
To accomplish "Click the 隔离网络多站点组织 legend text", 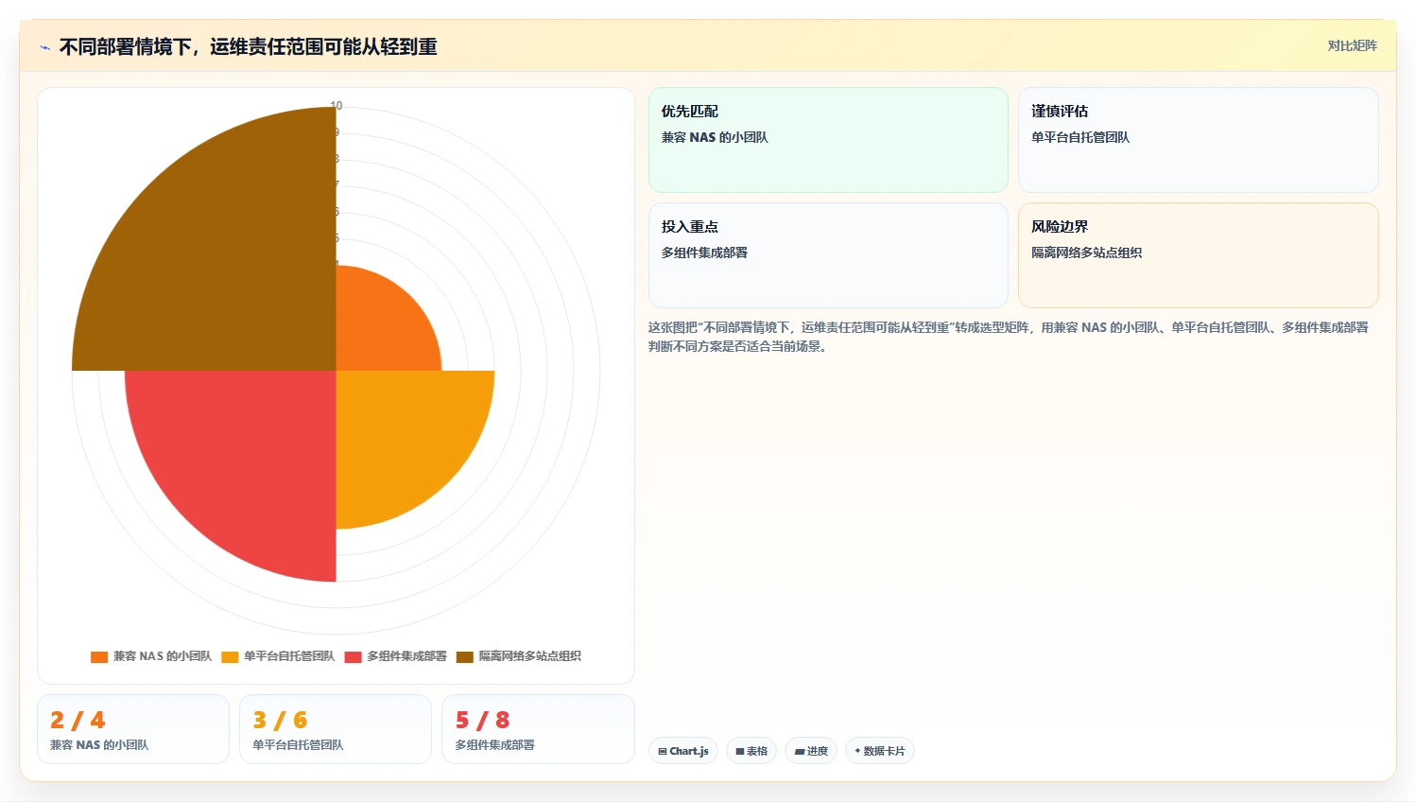I will [529, 656].
